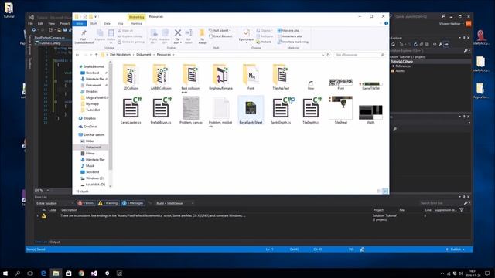Click Avmarkera alla in the ribbon

click(x=289, y=36)
